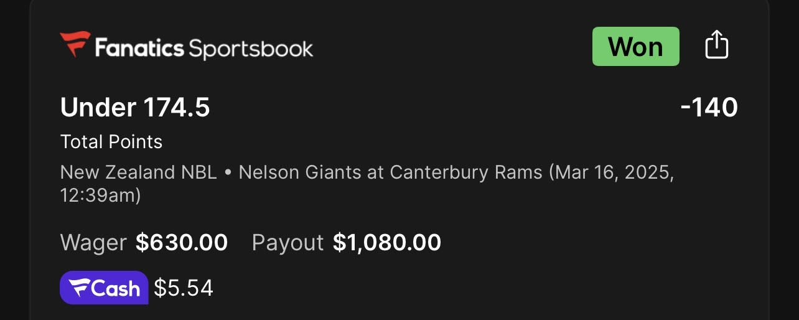Tap the purple FCash badge
Image resolution: width=799 pixels, height=320 pixels.
pyautogui.click(x=104, y=288)
